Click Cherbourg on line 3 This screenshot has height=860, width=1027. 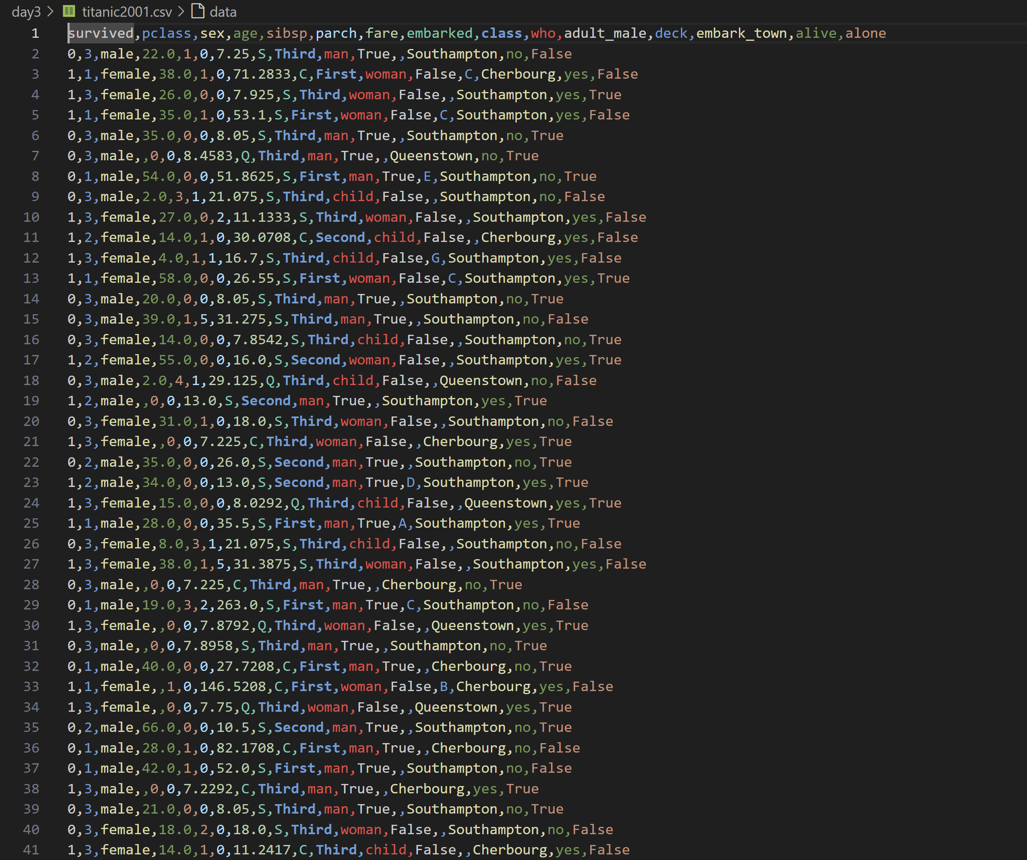pos(518,74)
